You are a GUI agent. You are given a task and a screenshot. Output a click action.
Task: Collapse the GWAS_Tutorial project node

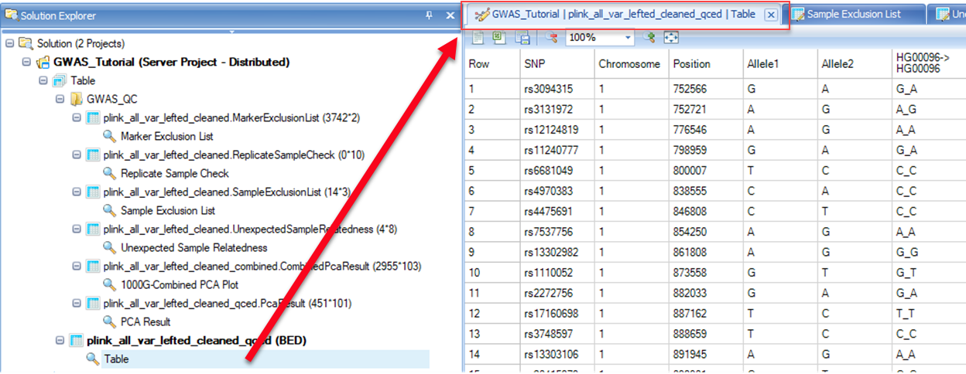pyautogui.click(x=26, y=63)
